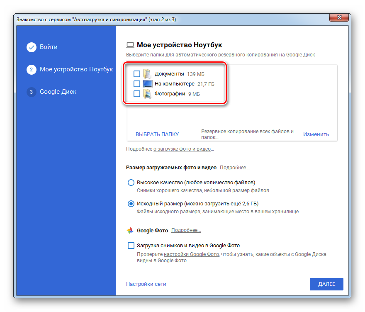Click the checkmark icon next to Войти

32,47
